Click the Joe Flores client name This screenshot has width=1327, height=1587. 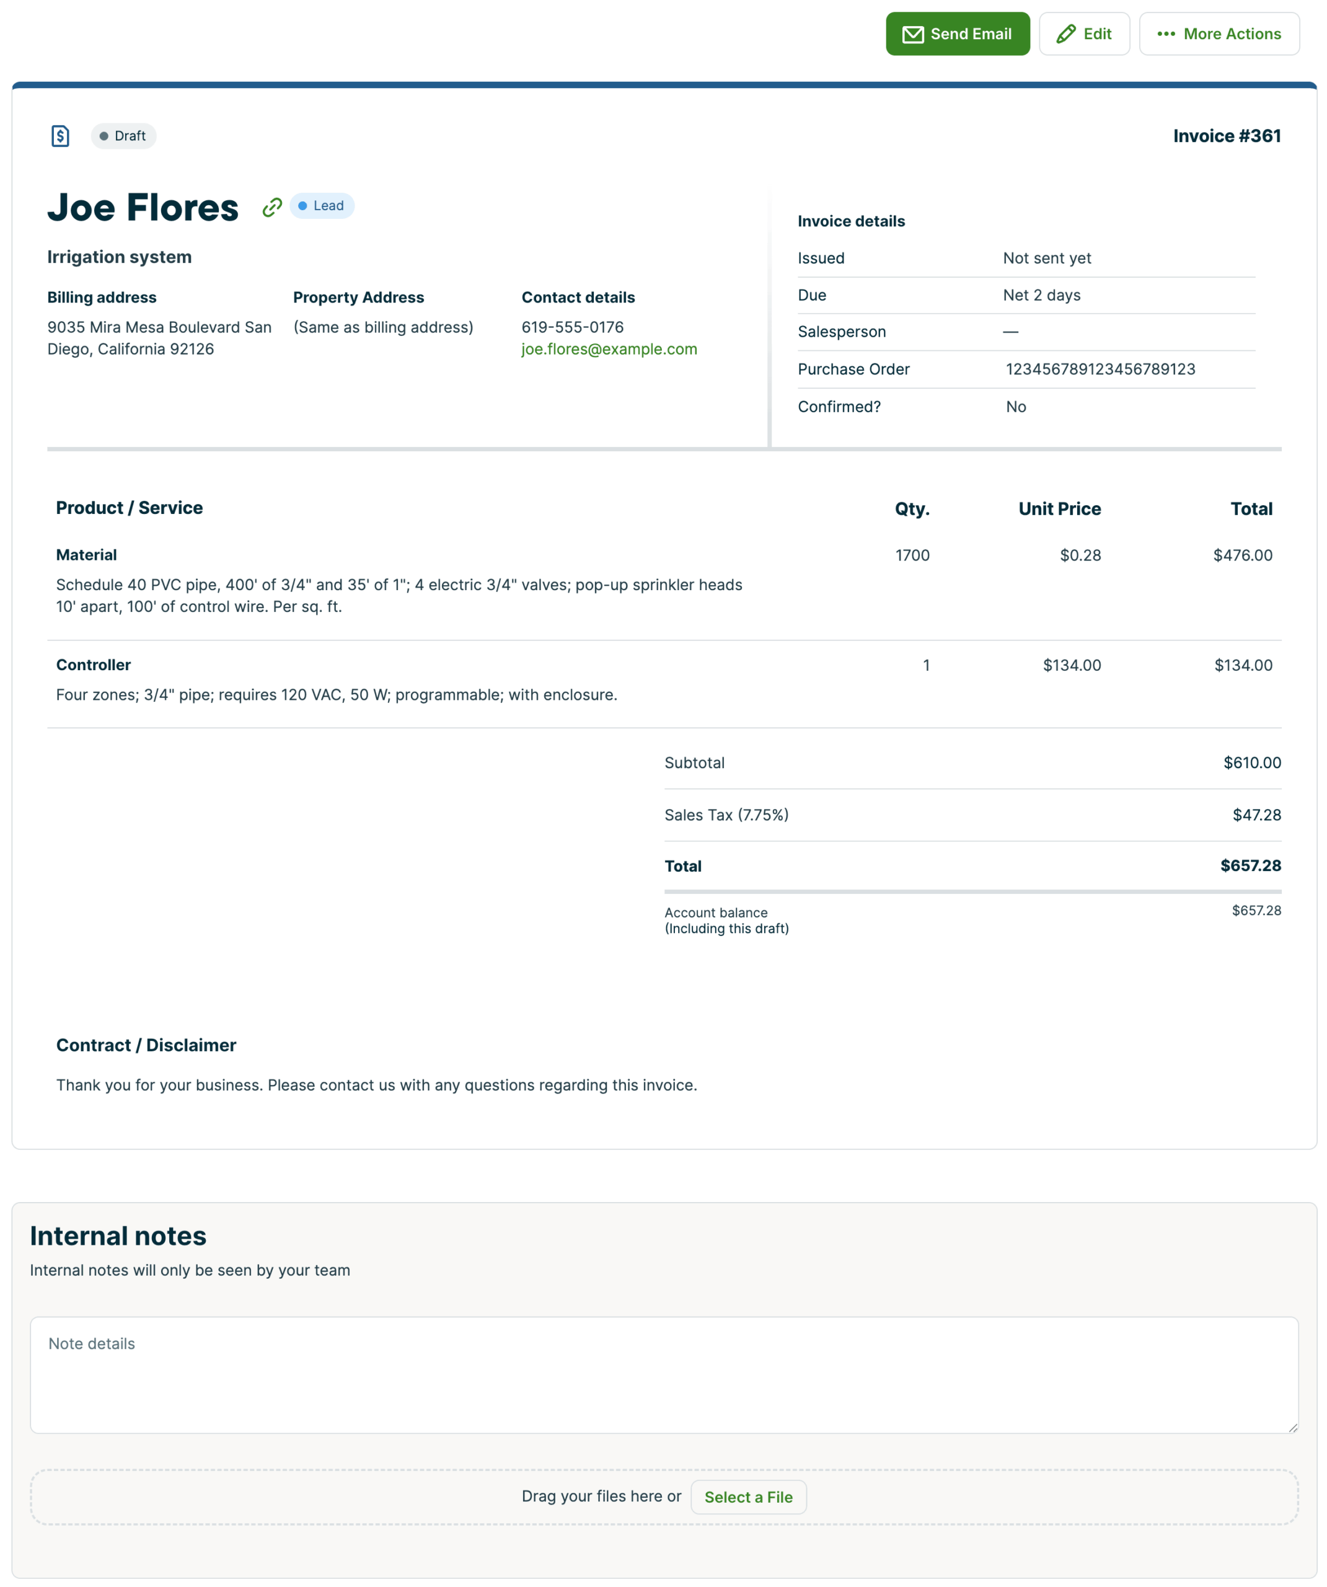(143, 208)
